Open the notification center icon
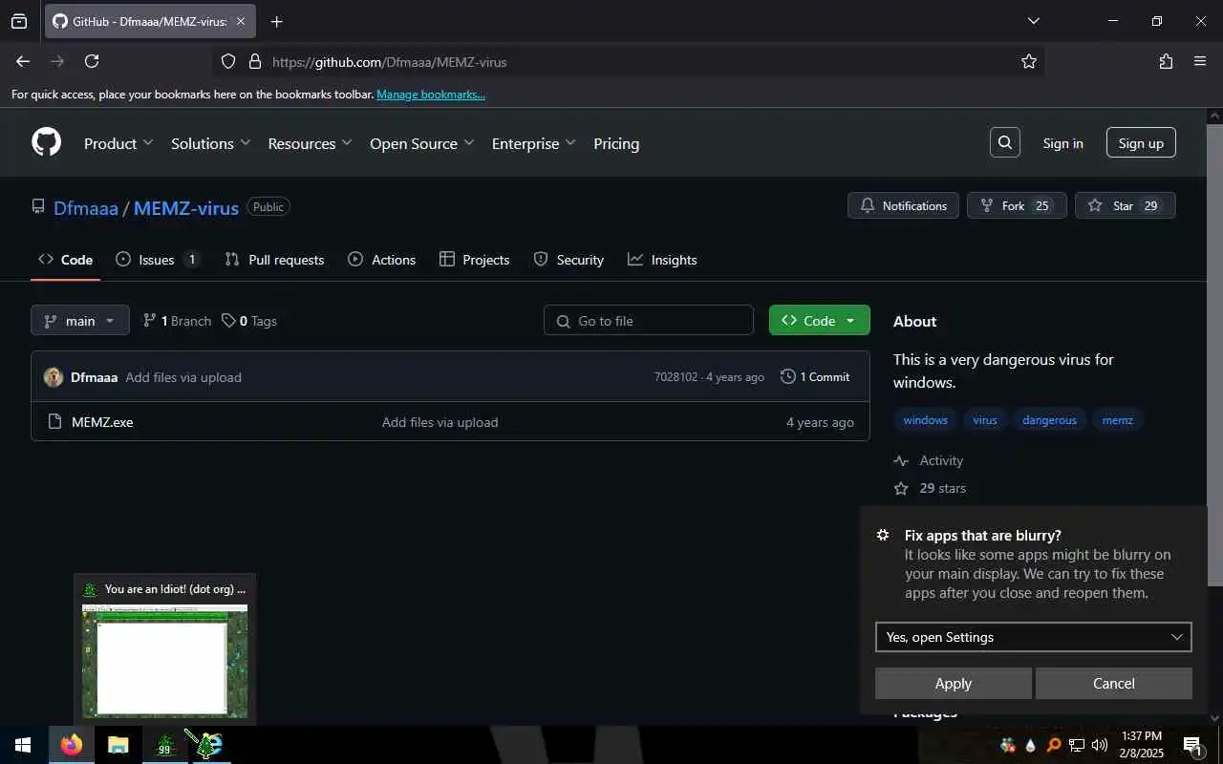Screen dimensions: 1223x764 click(1192, 745)
